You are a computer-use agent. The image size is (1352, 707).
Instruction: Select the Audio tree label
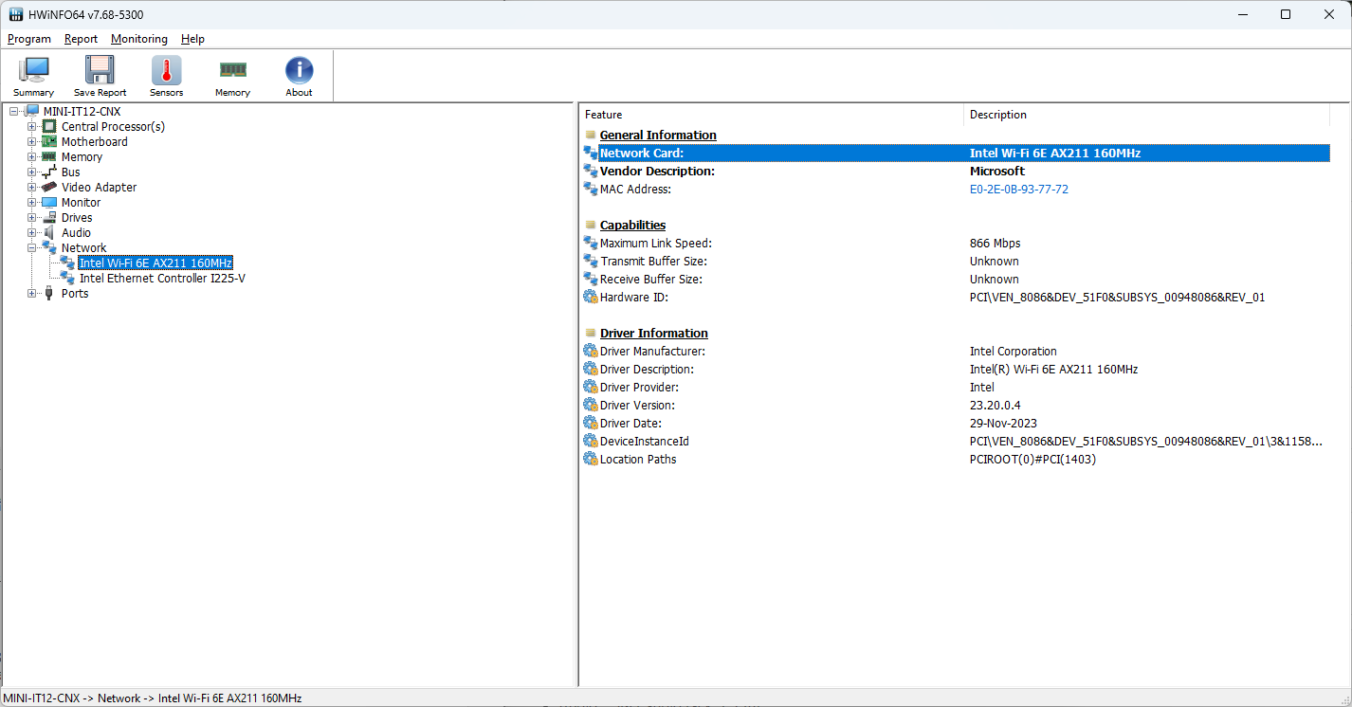[77, 232]
